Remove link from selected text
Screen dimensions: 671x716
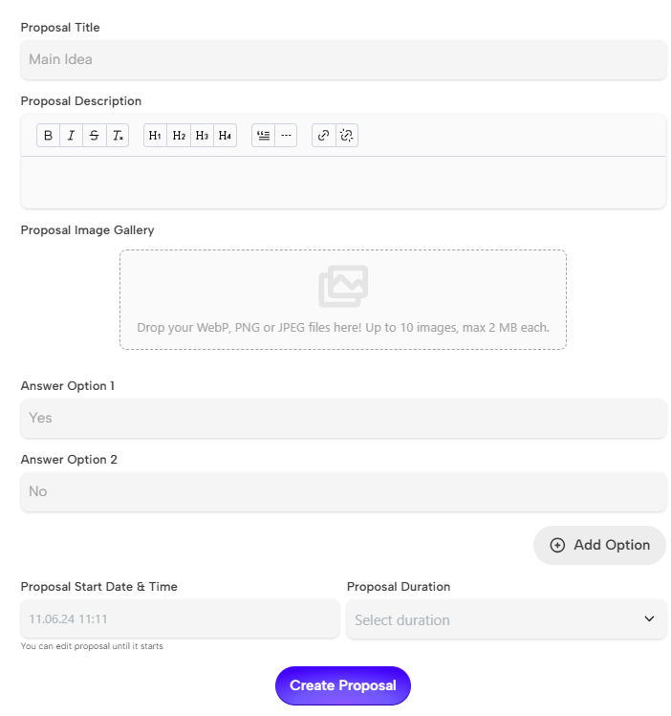(x=347, y=136)
